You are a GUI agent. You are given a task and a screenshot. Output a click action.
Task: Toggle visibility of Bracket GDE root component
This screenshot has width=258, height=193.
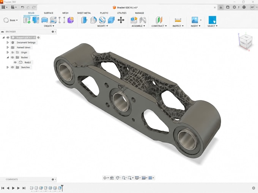click(x=8, y=37)
